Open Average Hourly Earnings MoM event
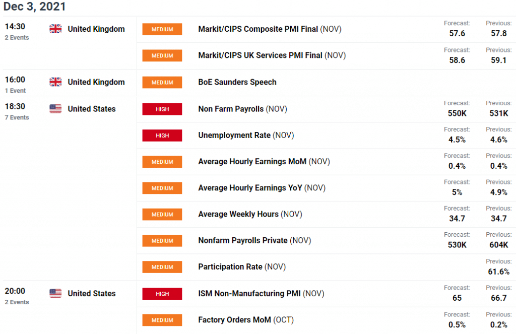Image resolution: width=516 pixels, height=334 pixels. [x=264, y=162]
